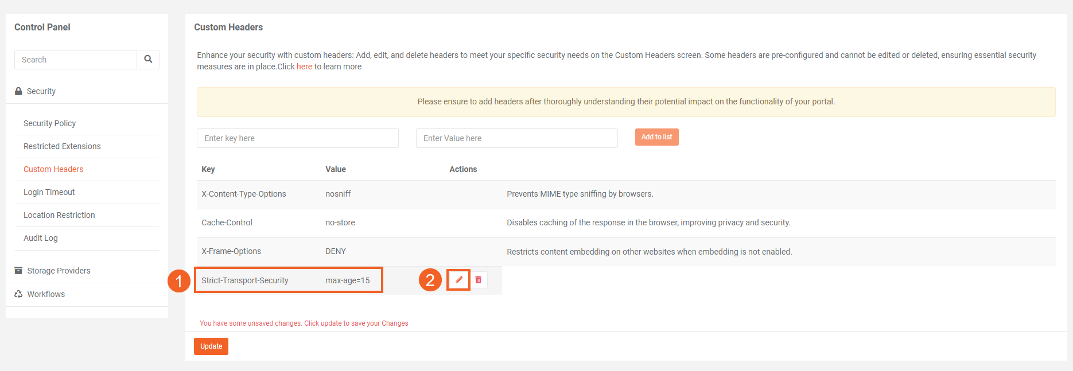Click the Security lock icon

[x=18, y=91]
